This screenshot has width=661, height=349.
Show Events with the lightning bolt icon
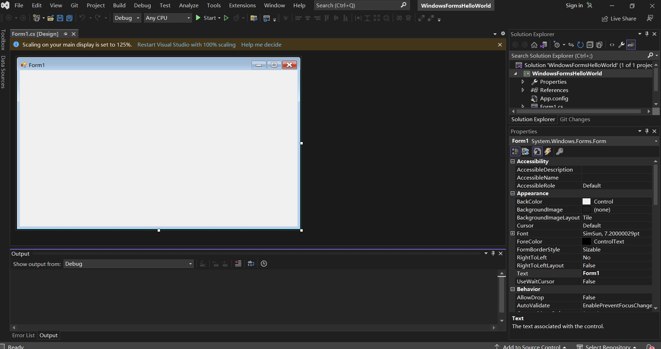548,151
